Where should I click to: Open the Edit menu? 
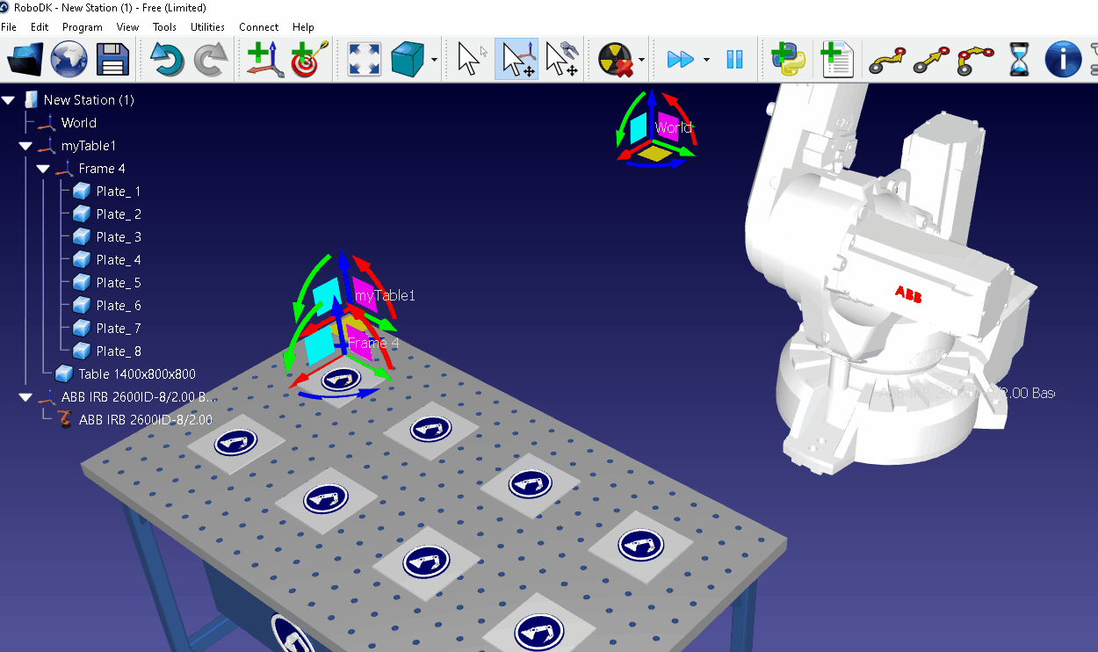coord(40,27)
